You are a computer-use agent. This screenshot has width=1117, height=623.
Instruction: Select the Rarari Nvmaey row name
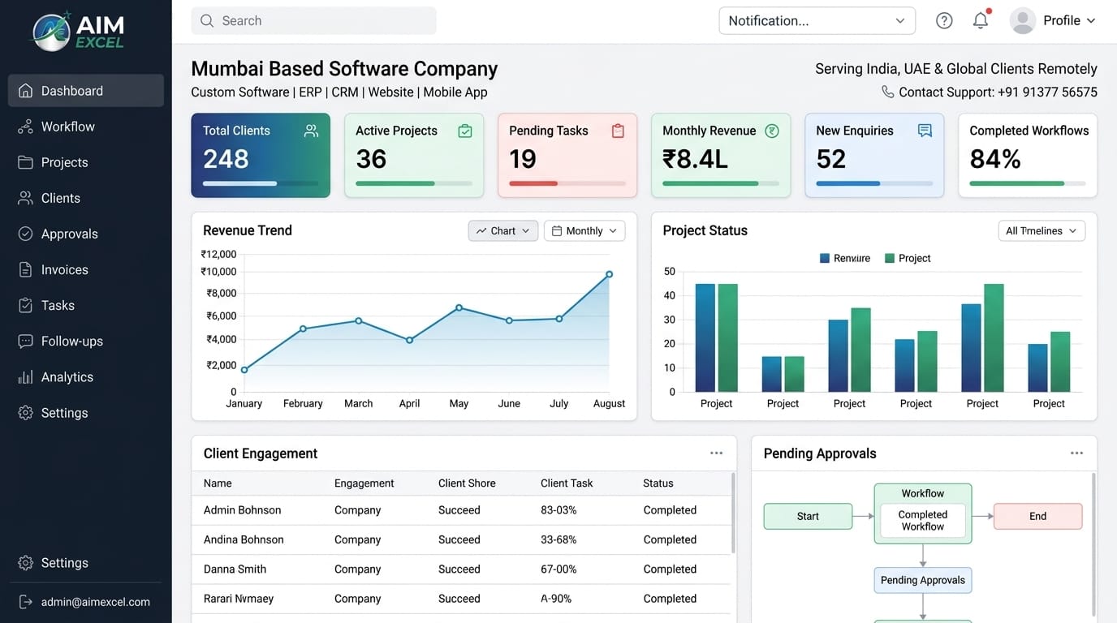(x=239, y=599)
